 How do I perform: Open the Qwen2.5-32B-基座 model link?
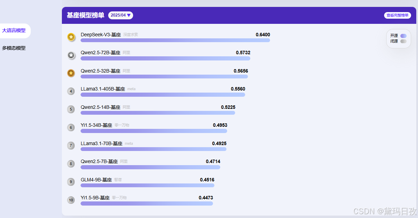101,71
